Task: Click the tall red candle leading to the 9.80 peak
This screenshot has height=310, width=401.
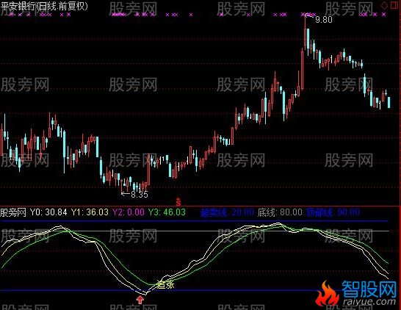Action: (x=302, y=70)
